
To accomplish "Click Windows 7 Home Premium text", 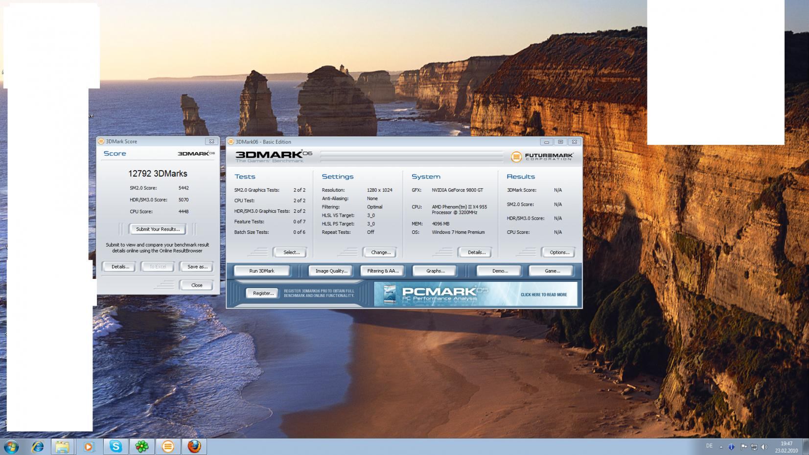I will 458,232.
